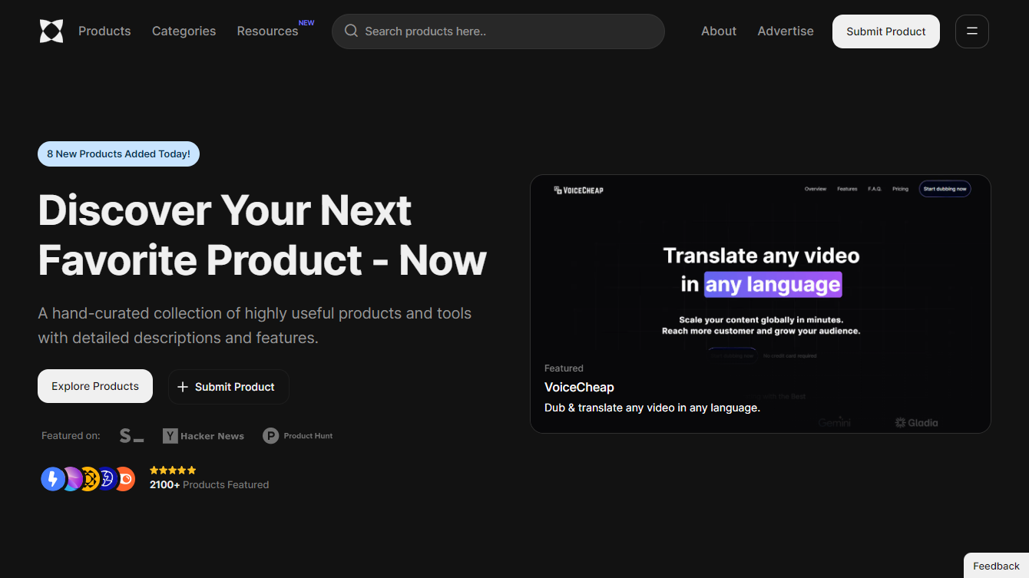Click the VoiceCheap logo in the preview
The width and height of the screenshot is (1029, 578).
579,190
